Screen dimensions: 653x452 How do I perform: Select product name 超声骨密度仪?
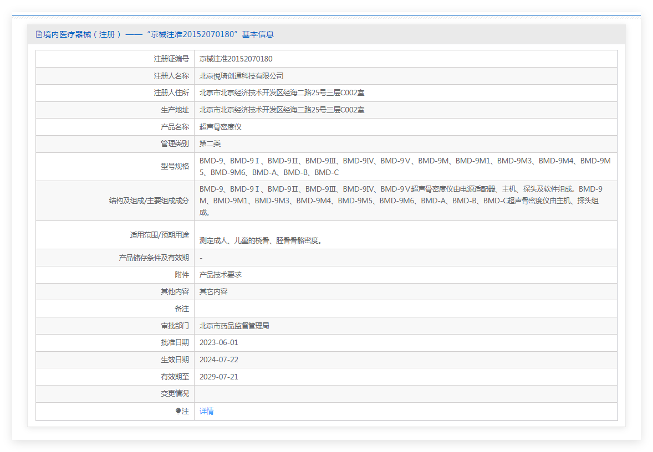220,127
